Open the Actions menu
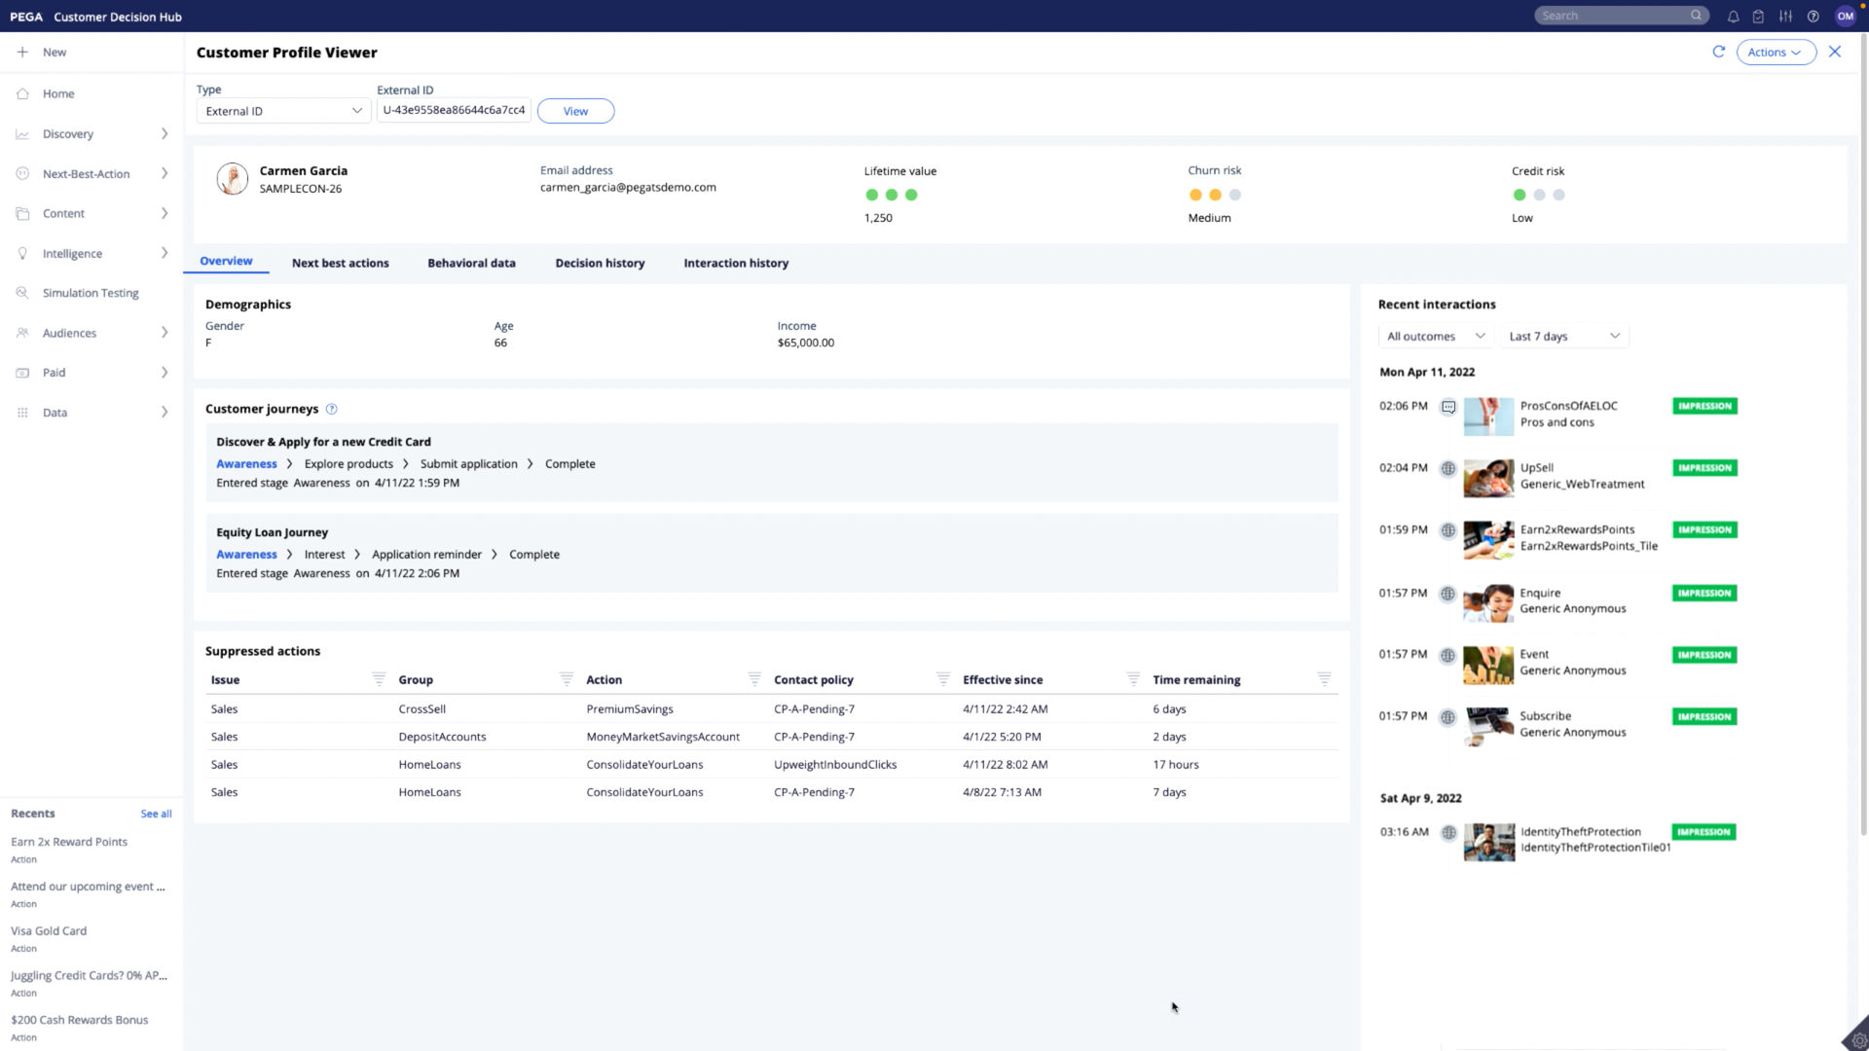This screenshot has width=1869, height=1051. (x=1776, y=52)
